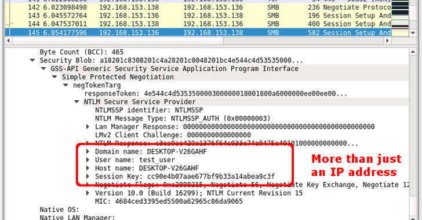This screenshot has height=220, width=422.
Task: Collapse the negTokenTarg node
Action: pyautogui.click(x=66, y=85)
